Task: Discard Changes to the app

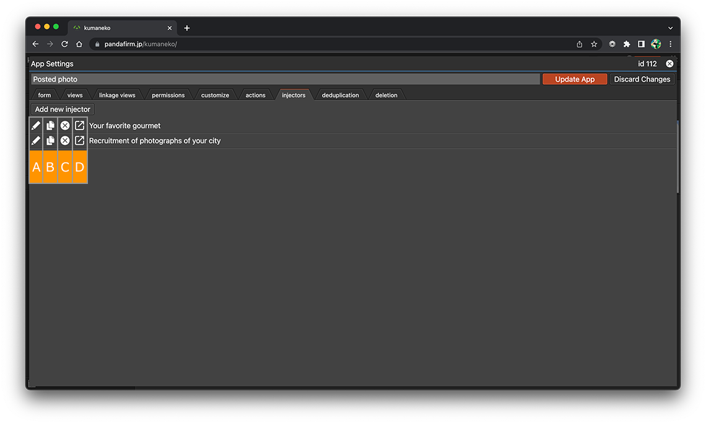Action: tap(642, 79)
